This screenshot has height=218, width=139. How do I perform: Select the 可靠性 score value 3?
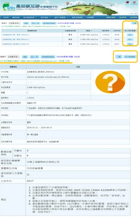(28, 151)
